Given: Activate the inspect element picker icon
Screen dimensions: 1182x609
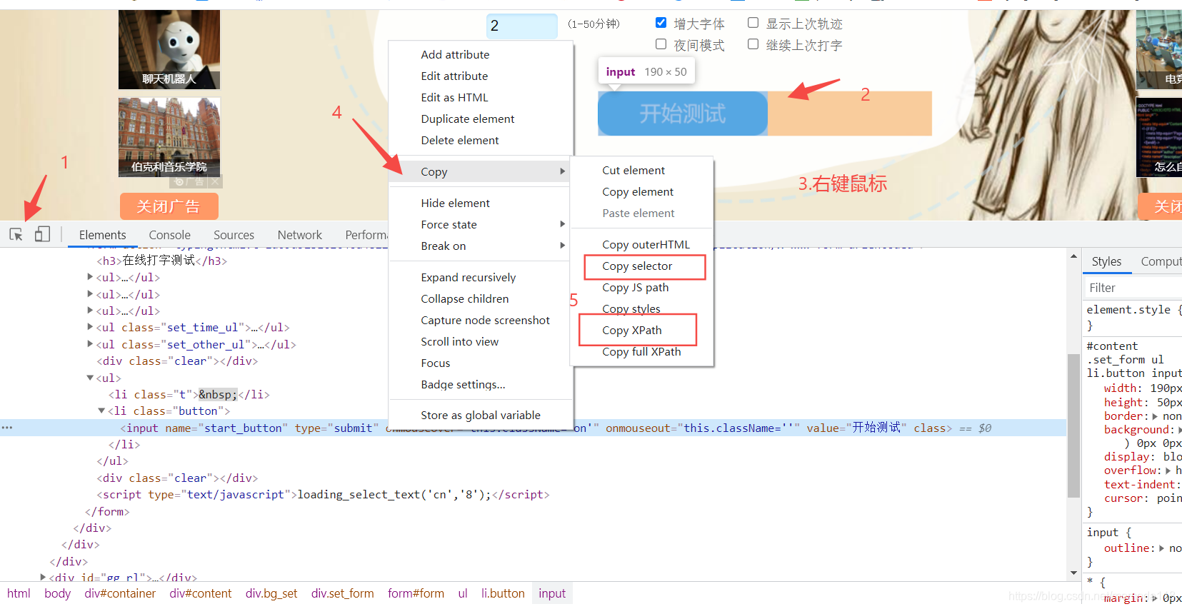Looking at the screenshot, I should click(16, 234).
